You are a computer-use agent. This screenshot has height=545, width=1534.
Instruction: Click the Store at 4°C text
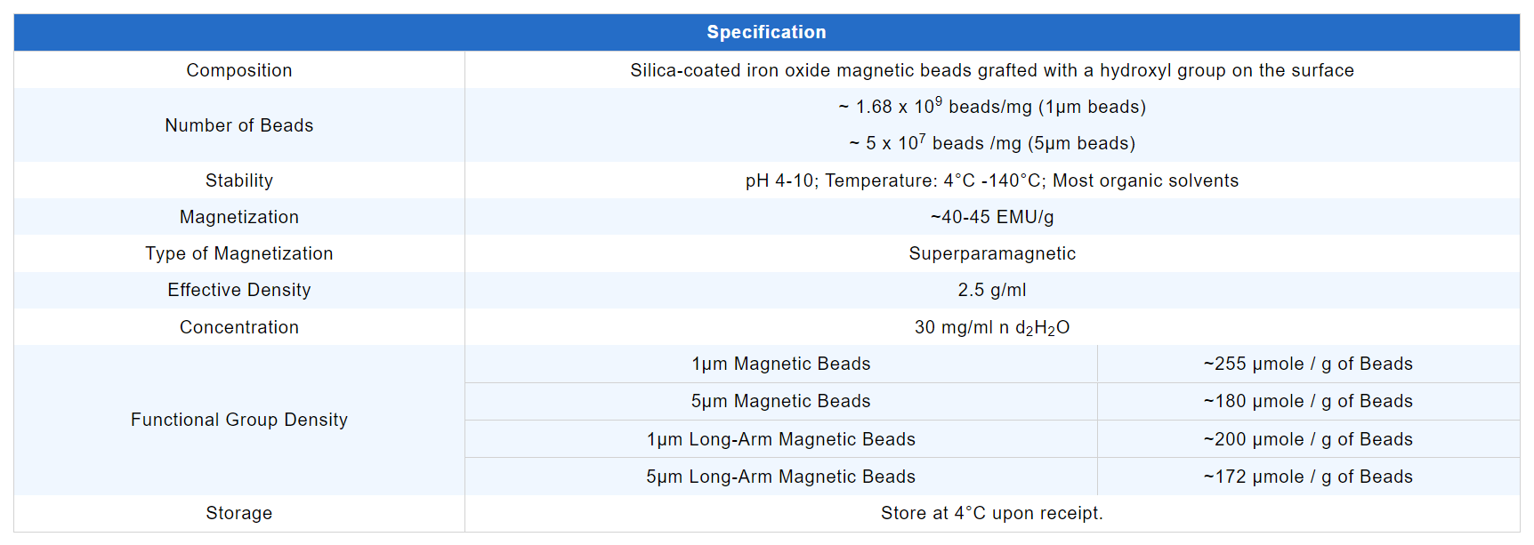click(991, 513)
